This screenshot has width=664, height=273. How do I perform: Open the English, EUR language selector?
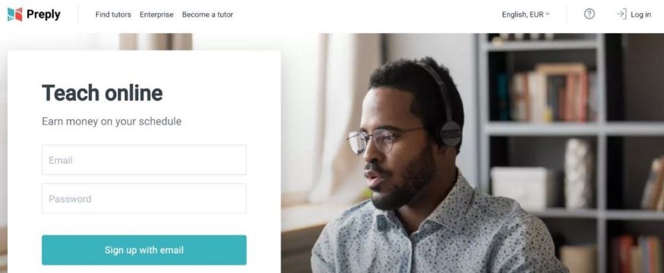coord(525,14)
